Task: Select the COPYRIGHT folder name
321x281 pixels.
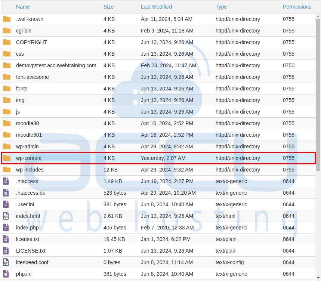Action: click(x=31, y=42)
